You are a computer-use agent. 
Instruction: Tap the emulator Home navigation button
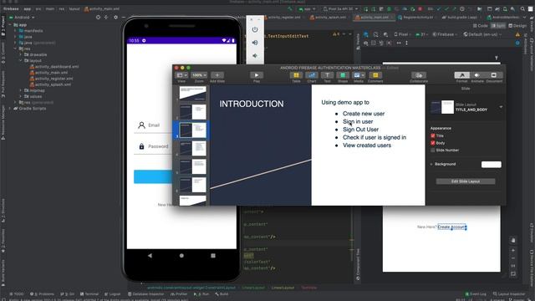(181, 256)
